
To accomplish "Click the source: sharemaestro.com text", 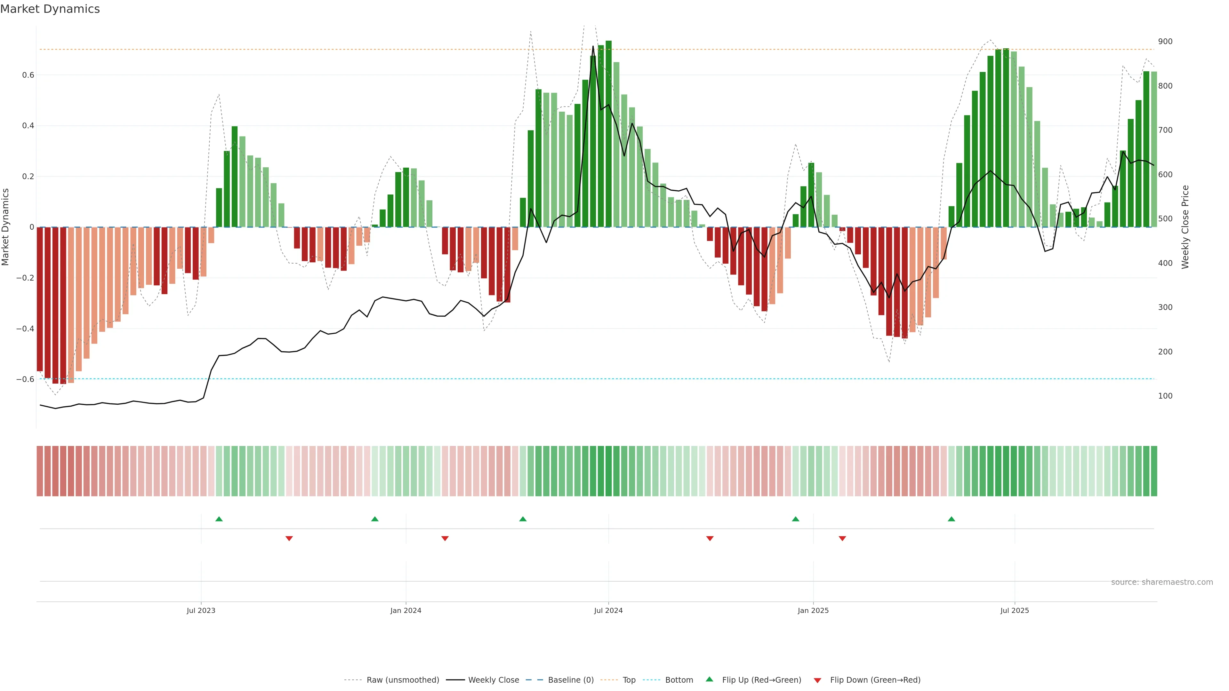I will [x=1162, y=582].
